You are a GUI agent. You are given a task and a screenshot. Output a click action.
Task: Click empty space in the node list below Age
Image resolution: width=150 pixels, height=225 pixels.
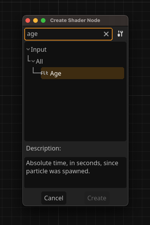75,110
